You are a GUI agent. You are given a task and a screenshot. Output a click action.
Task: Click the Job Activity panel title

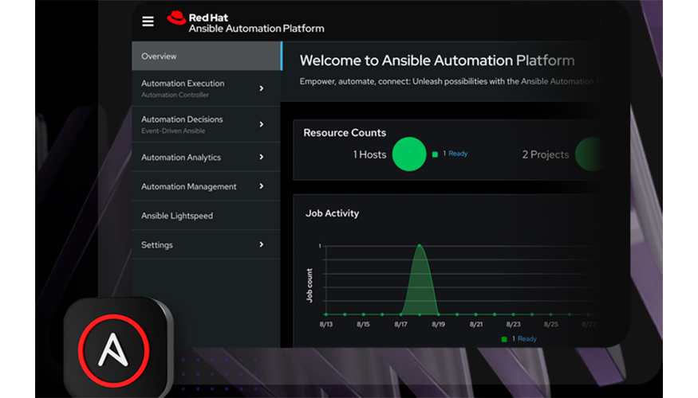(332, 213)
